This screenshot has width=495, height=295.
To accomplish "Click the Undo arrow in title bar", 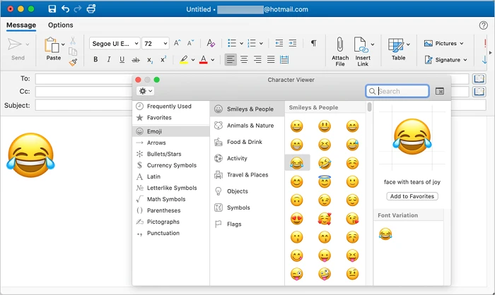I will [x=66, y=9].
